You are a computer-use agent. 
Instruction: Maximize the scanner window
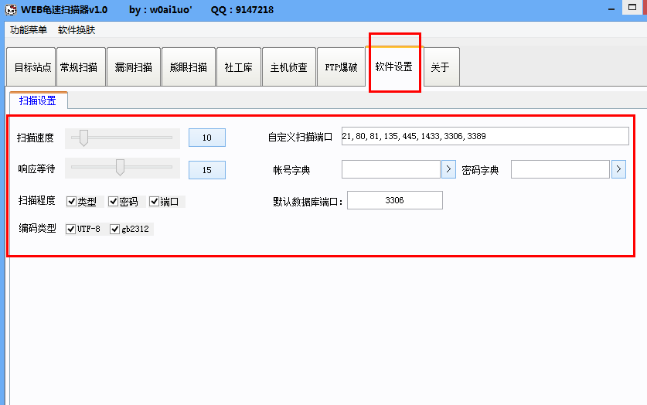click(x=632, y=8)
